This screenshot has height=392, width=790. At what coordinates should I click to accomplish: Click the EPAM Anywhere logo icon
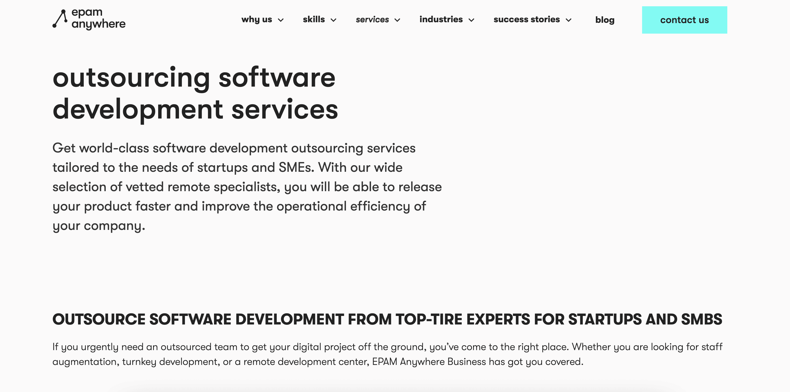60,19
